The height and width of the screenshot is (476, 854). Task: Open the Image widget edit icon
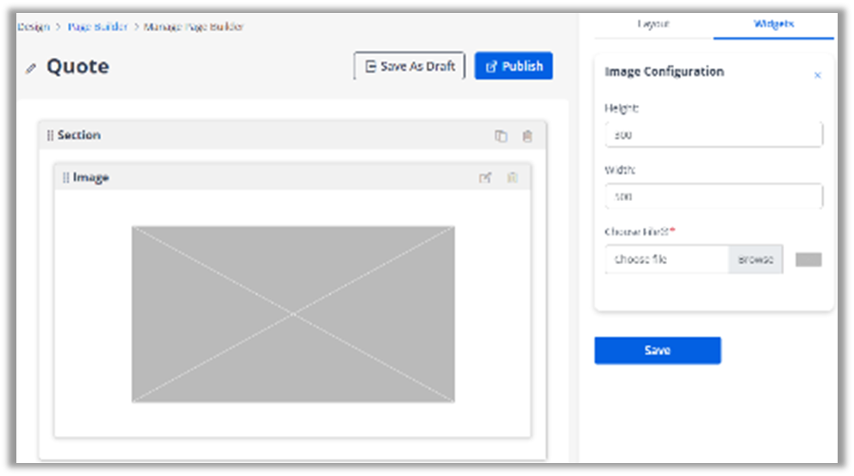[485, 178]
